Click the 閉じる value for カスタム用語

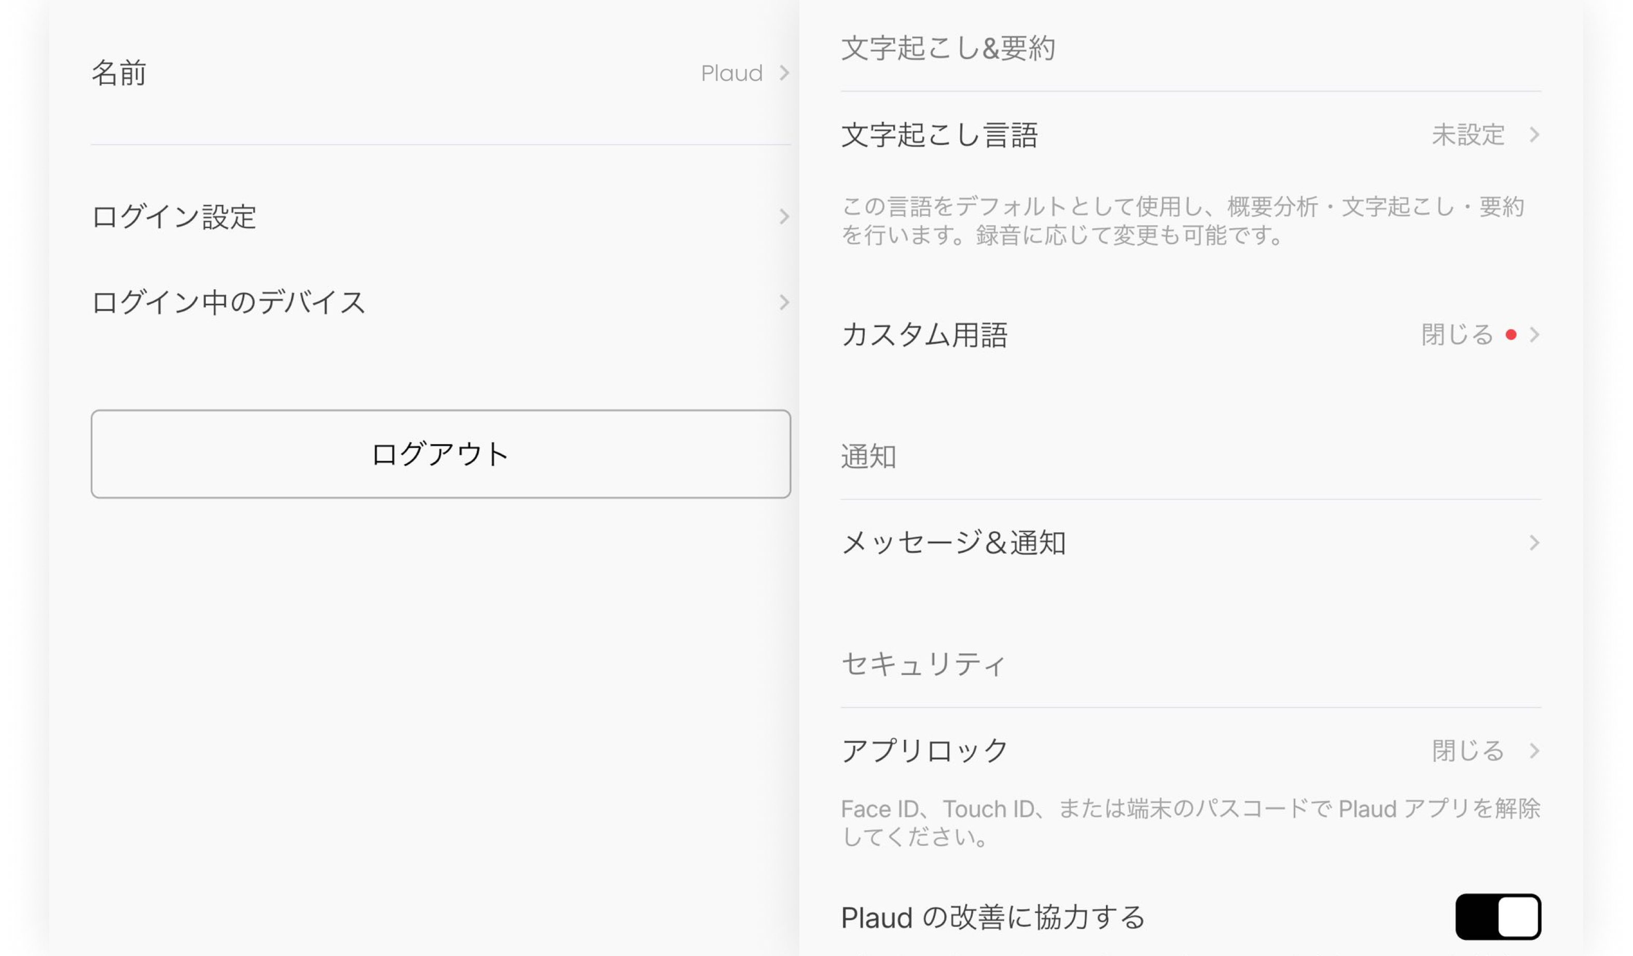(x=1457, y=335)
